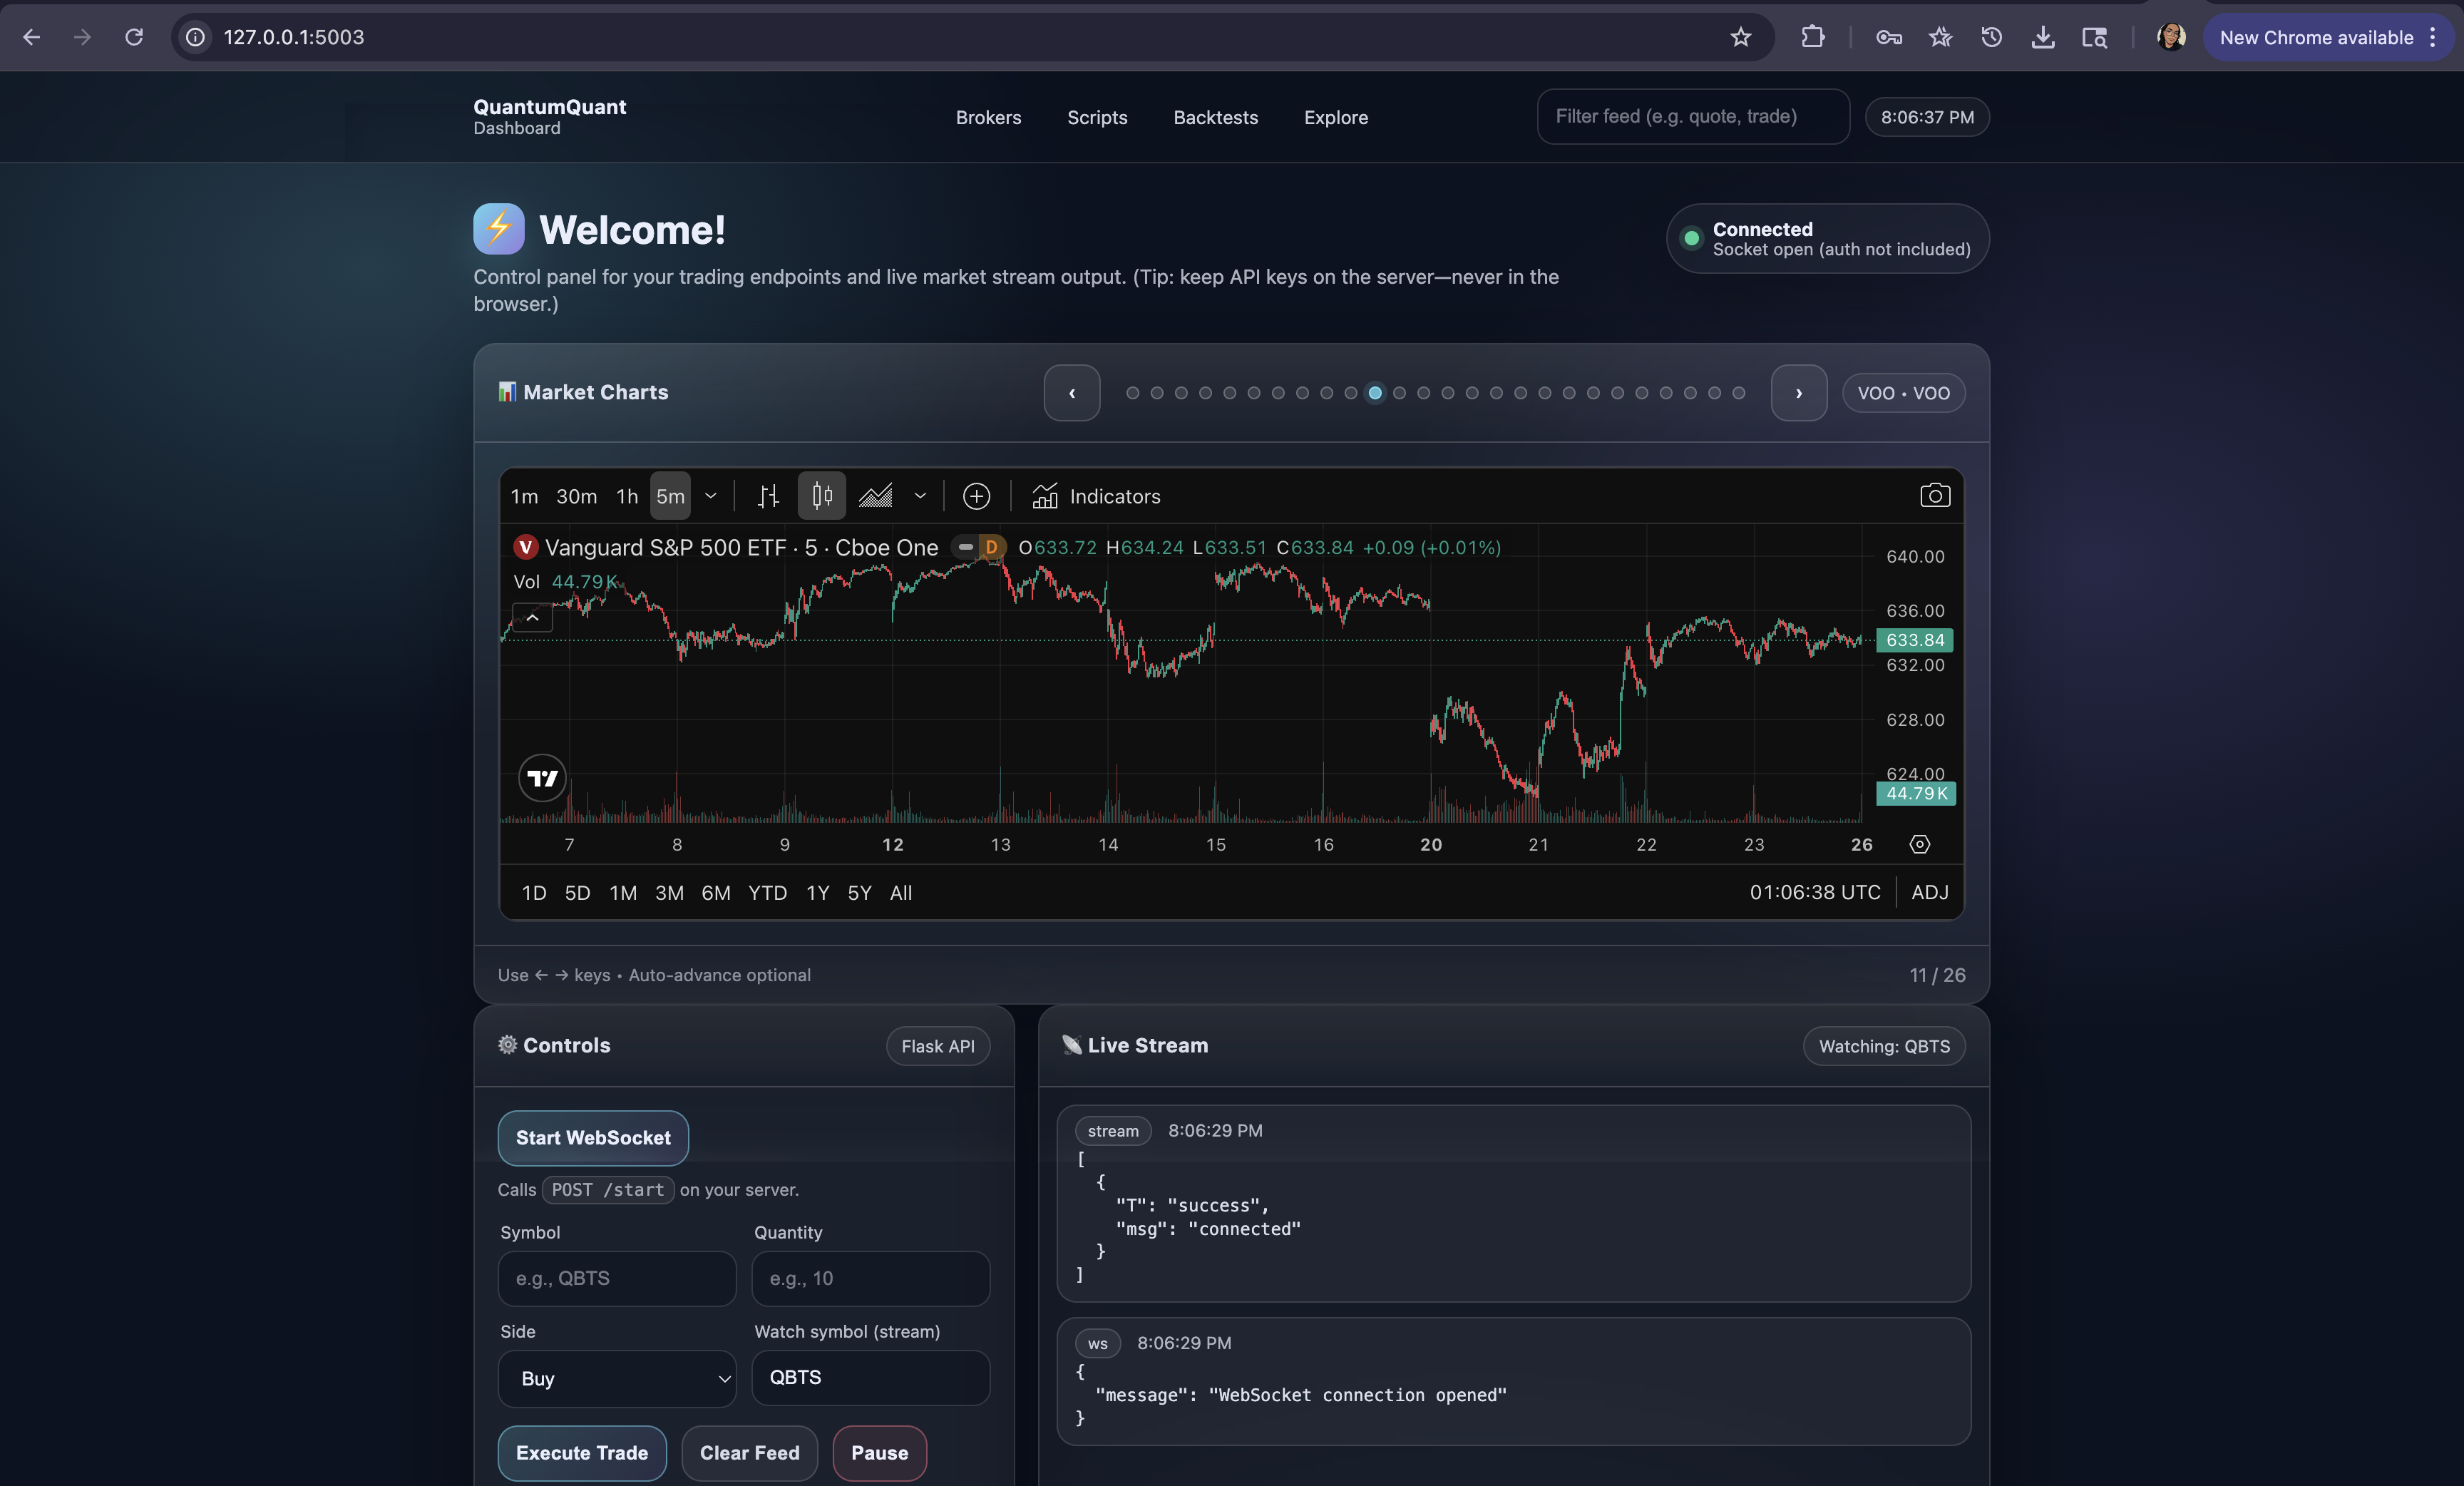Select the last chart carousel dot
This screenshot has width=2464, height=1486.
coord(1739,393)
